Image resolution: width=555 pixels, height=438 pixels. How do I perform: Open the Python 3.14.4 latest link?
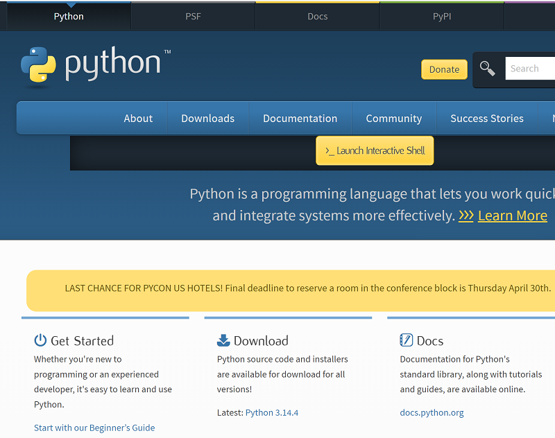point(272,412)
